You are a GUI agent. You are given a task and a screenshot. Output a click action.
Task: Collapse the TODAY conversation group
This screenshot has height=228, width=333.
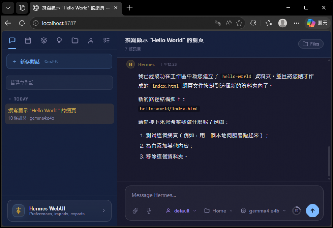tap(19, 99)
